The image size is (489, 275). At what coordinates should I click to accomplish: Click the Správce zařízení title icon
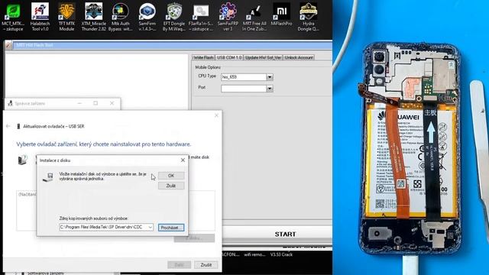point(10,104)
